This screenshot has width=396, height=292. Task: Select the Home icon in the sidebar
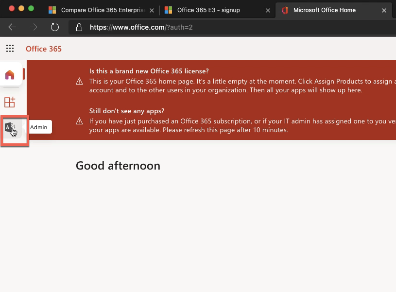10,75
